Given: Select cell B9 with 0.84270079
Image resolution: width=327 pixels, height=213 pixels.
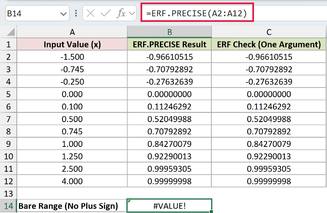Looking at the screenshot, I should 169,144.
